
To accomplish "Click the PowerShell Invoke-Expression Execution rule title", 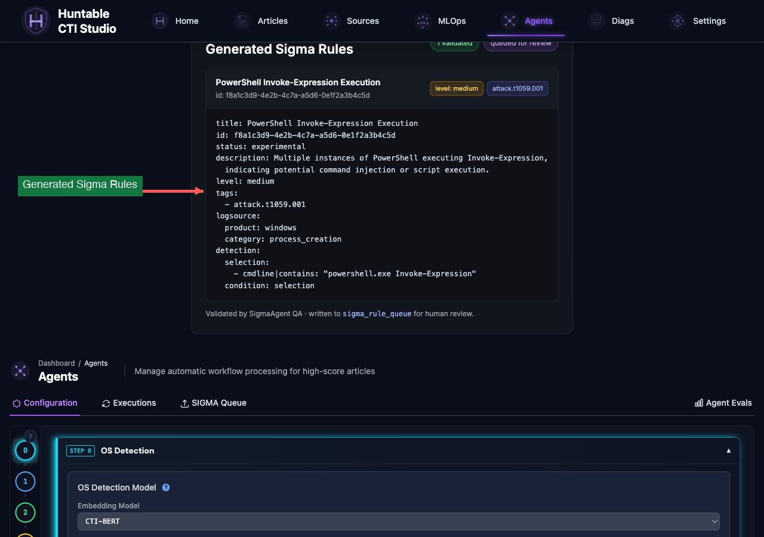I will 298,82.
